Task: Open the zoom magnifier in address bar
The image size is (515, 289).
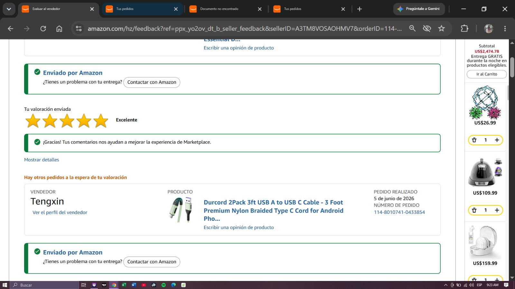Action: 412,29
